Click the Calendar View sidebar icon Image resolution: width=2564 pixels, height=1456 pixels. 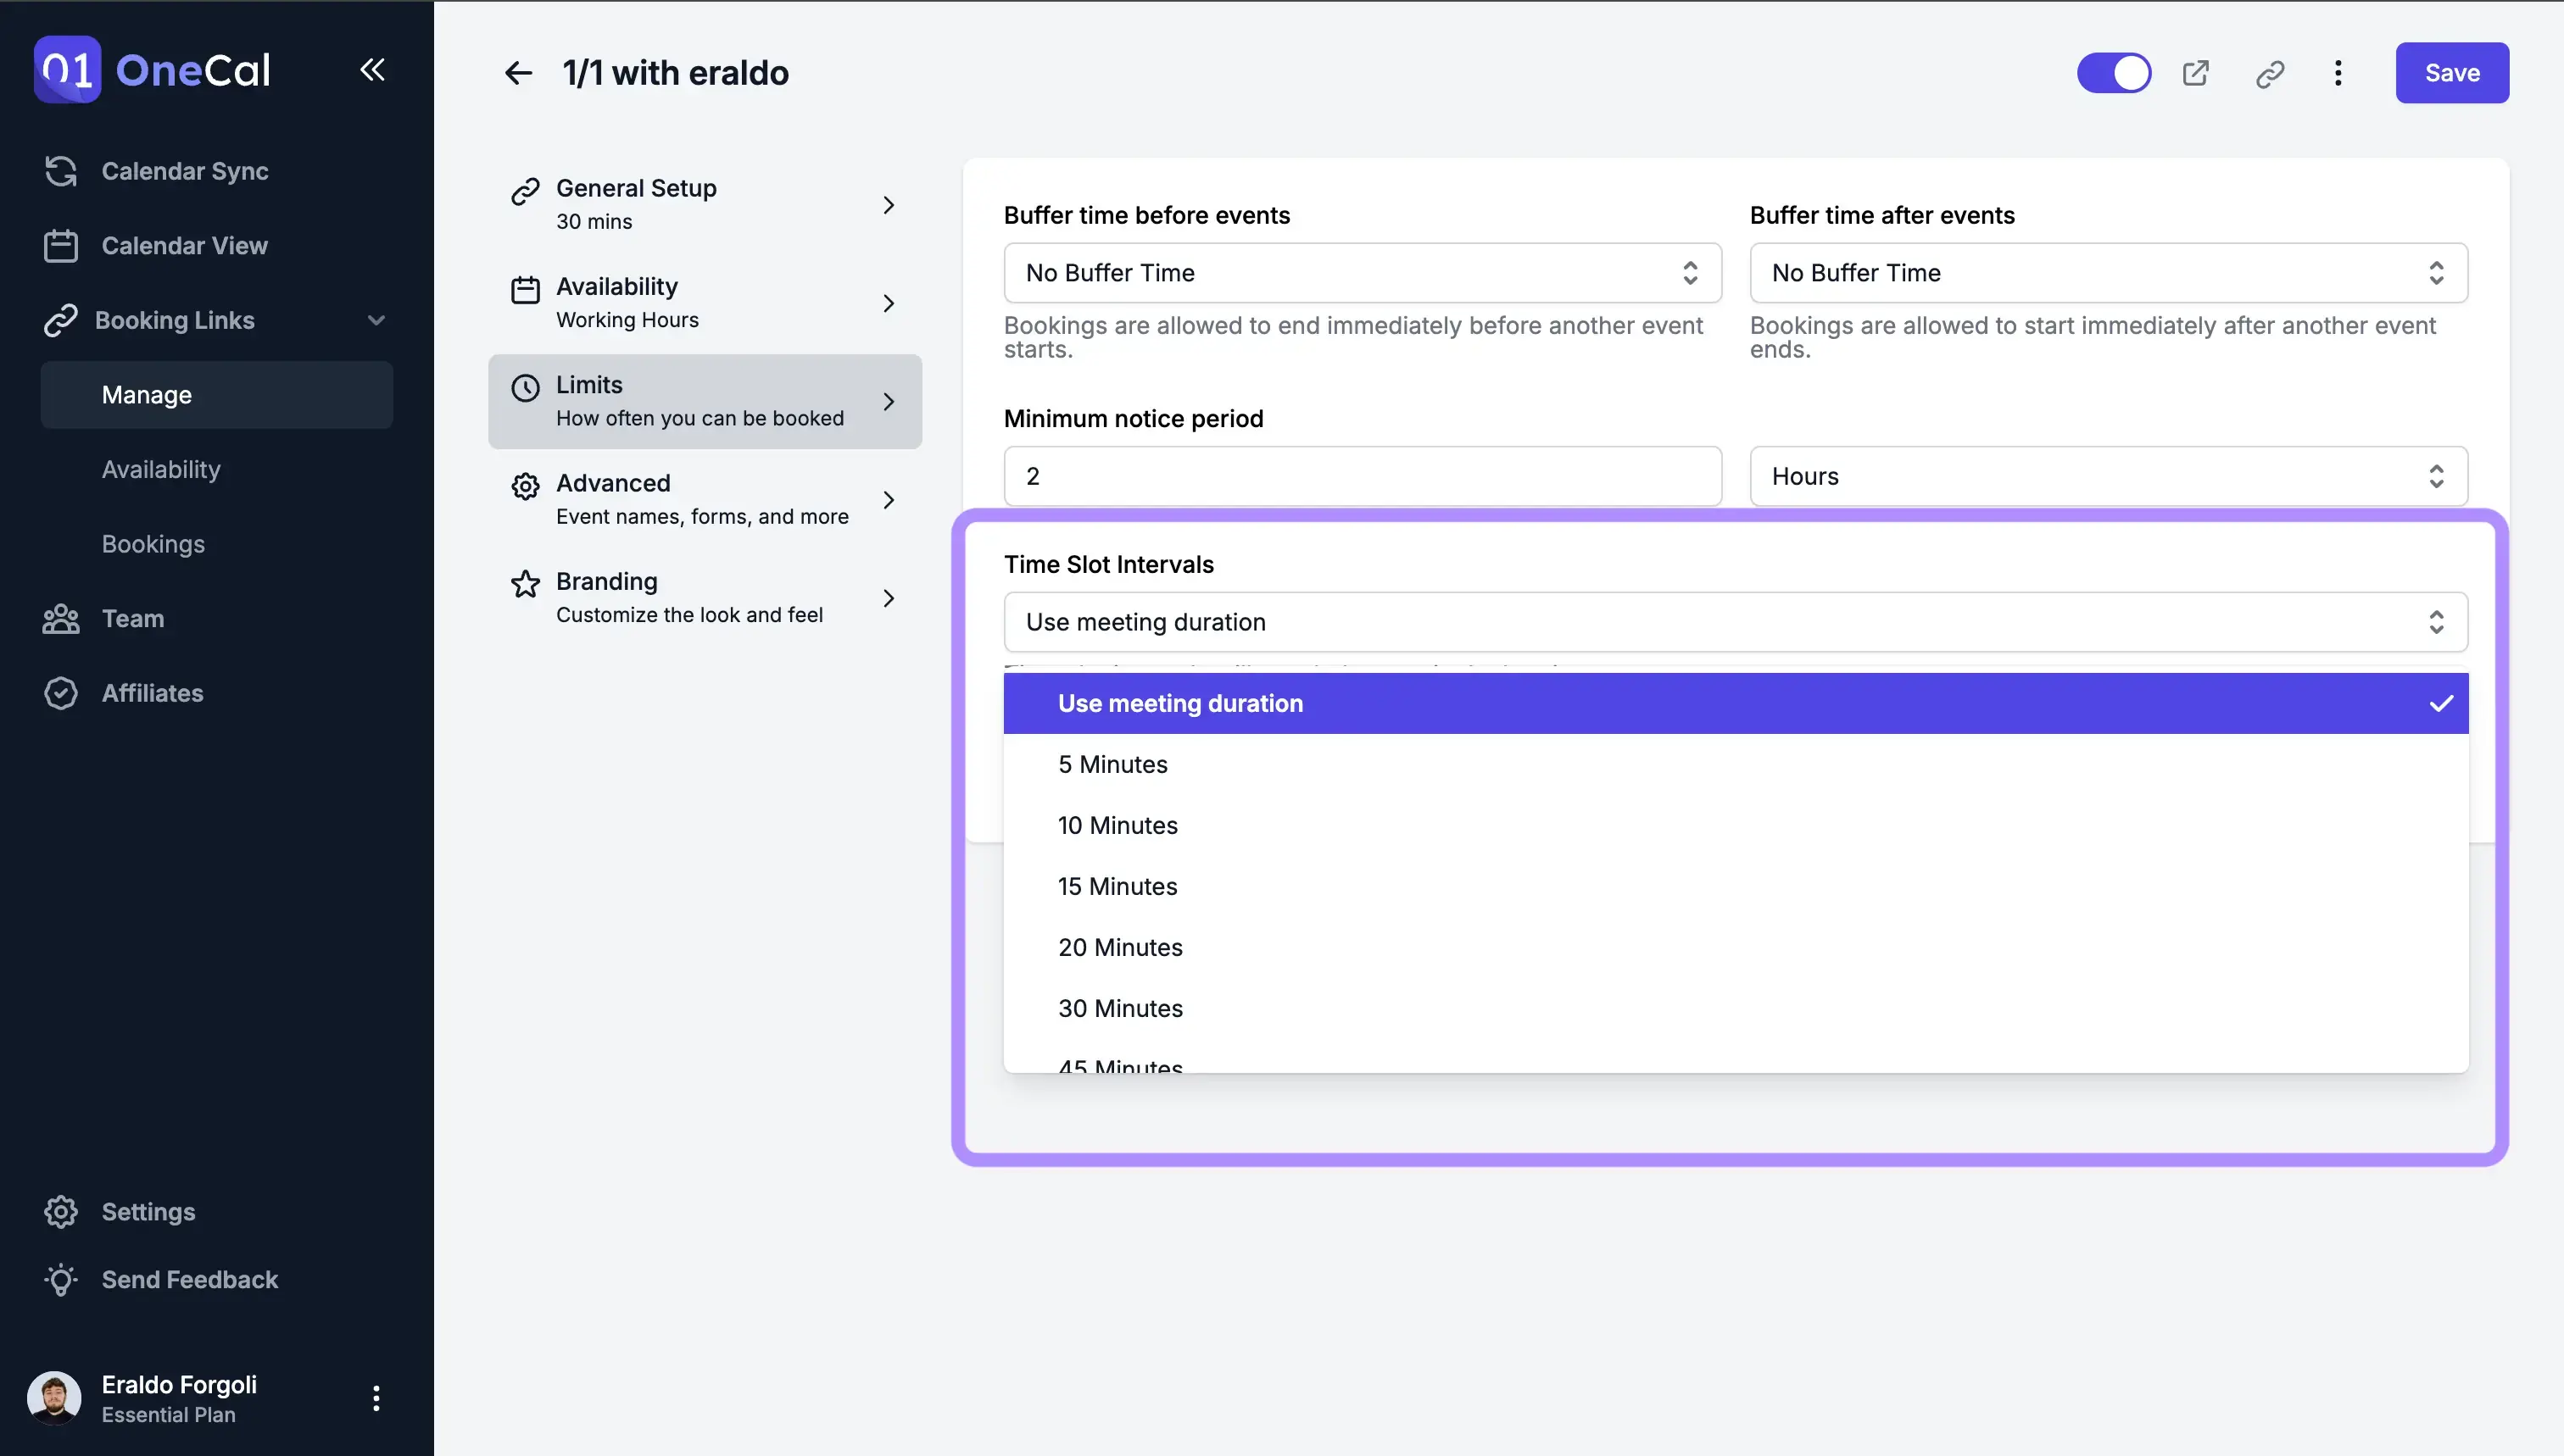tap(60, 245)
